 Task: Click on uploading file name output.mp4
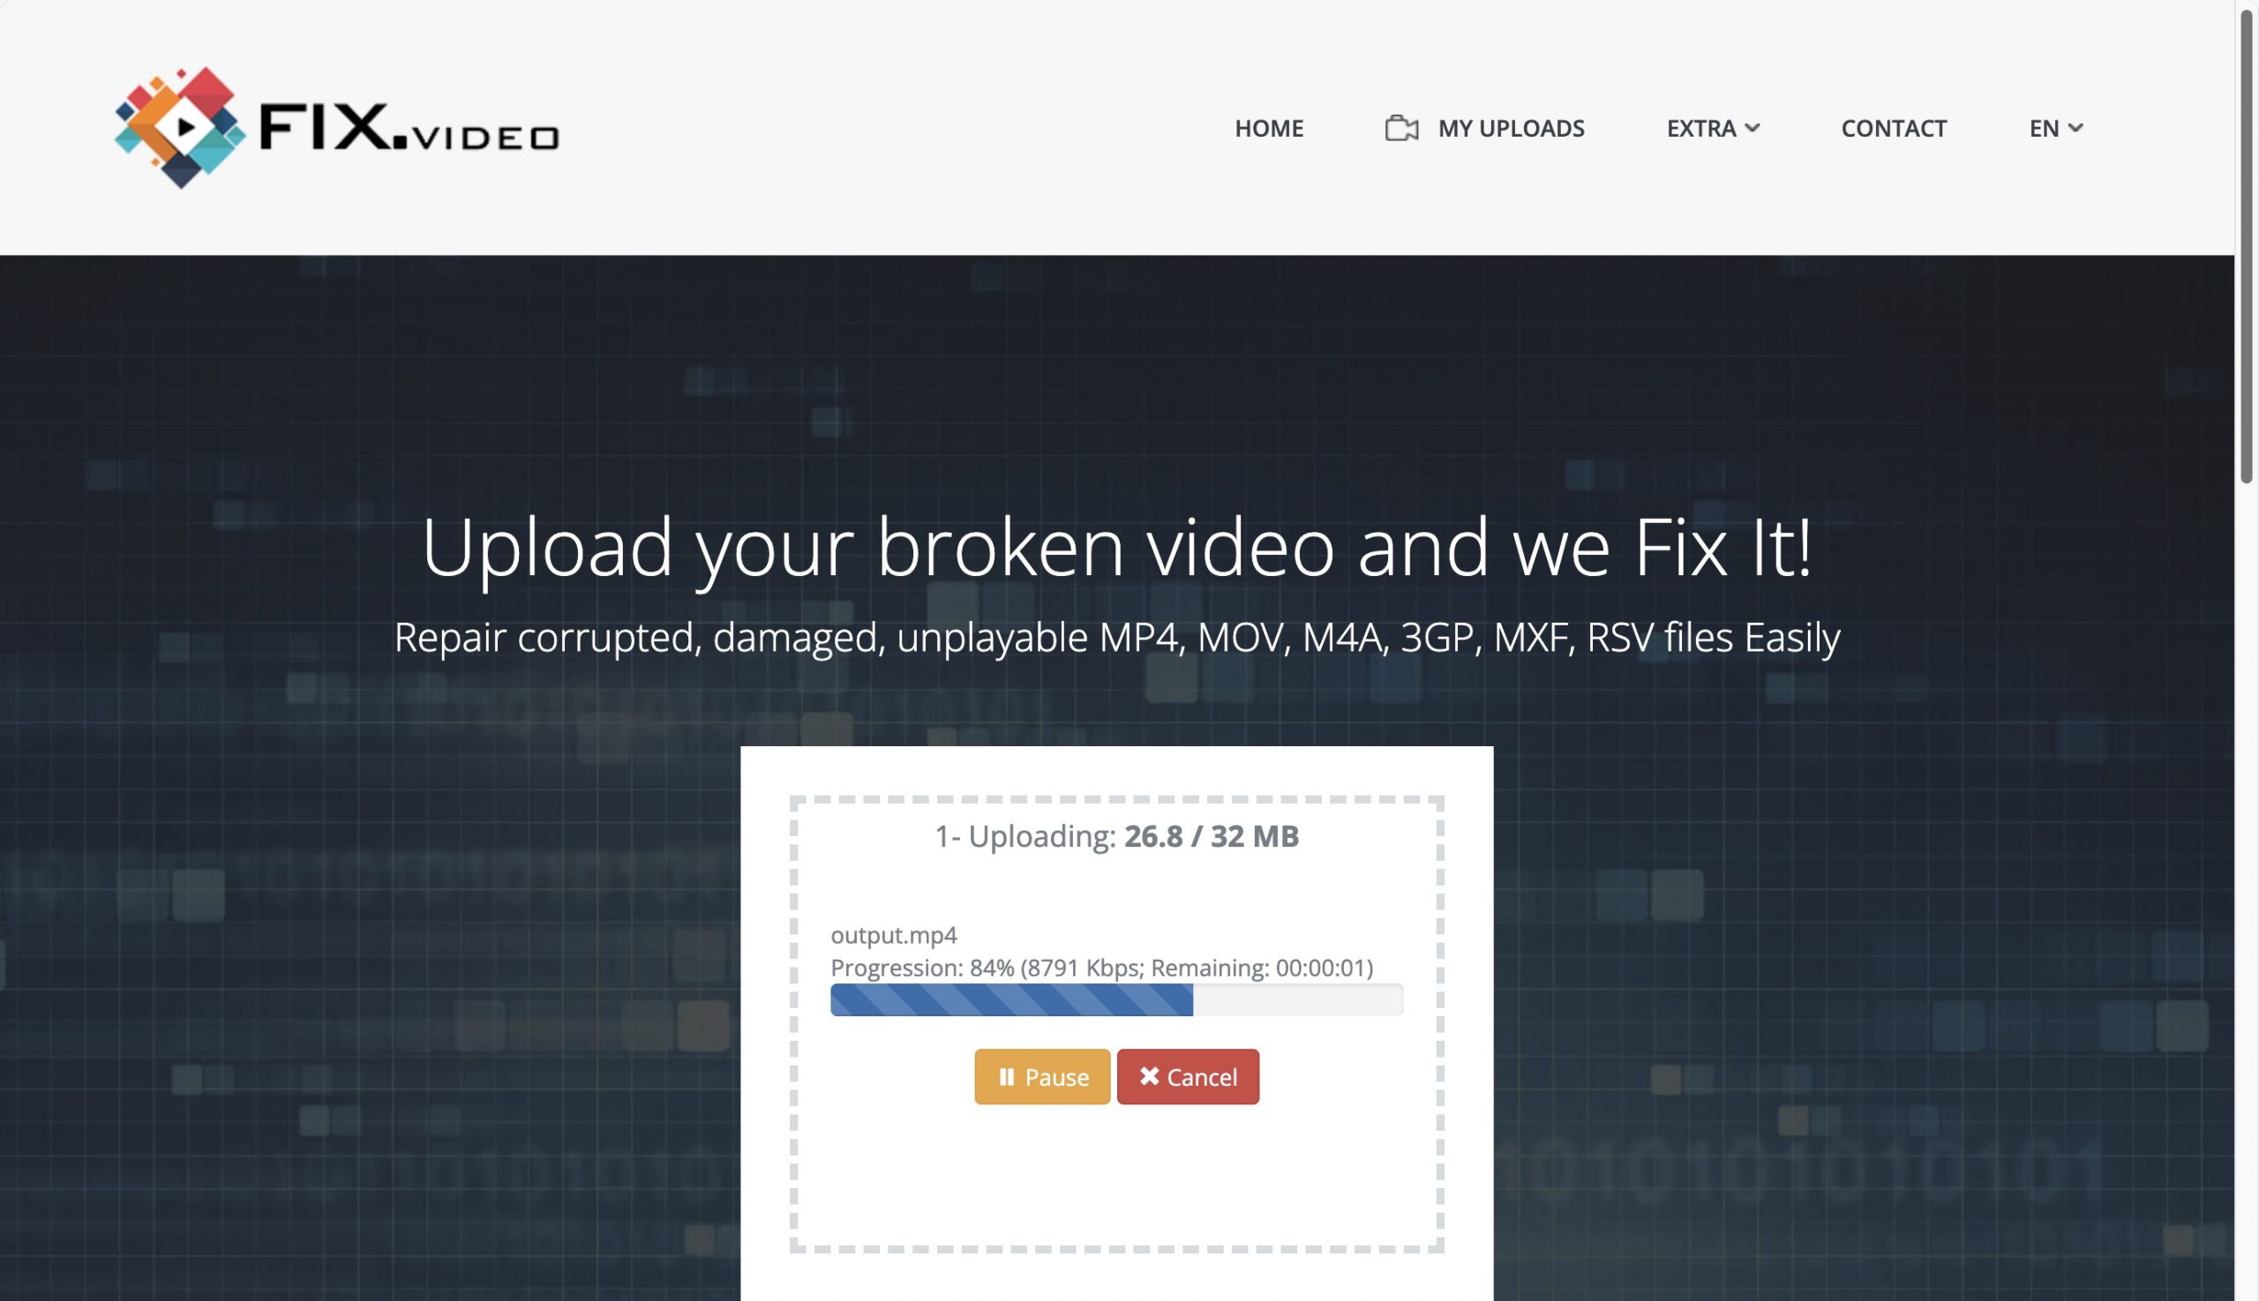tap(892, 933)
